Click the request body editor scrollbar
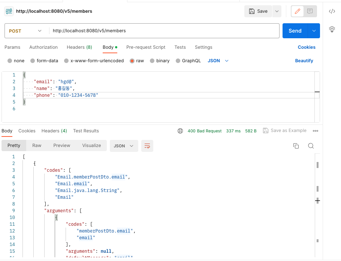 click(x=317, y=97)
